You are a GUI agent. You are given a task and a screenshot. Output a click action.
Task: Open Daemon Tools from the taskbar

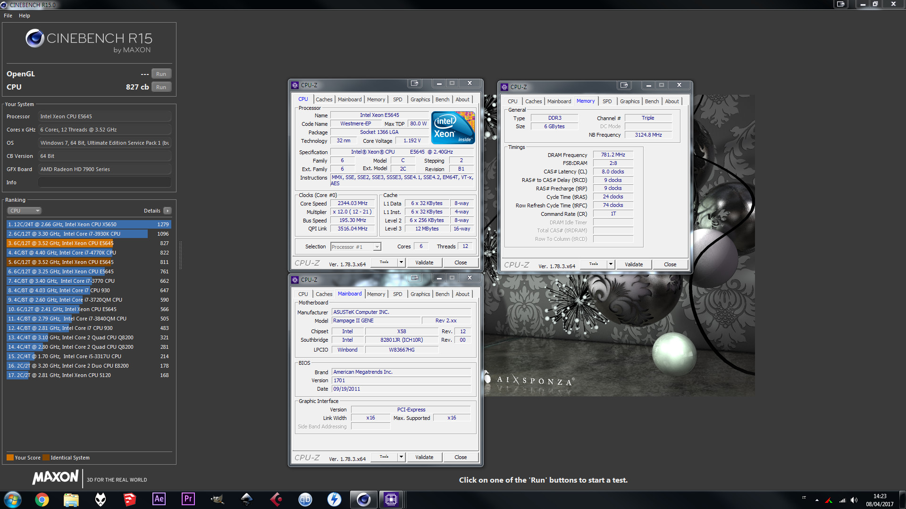(x=335, y=499)
